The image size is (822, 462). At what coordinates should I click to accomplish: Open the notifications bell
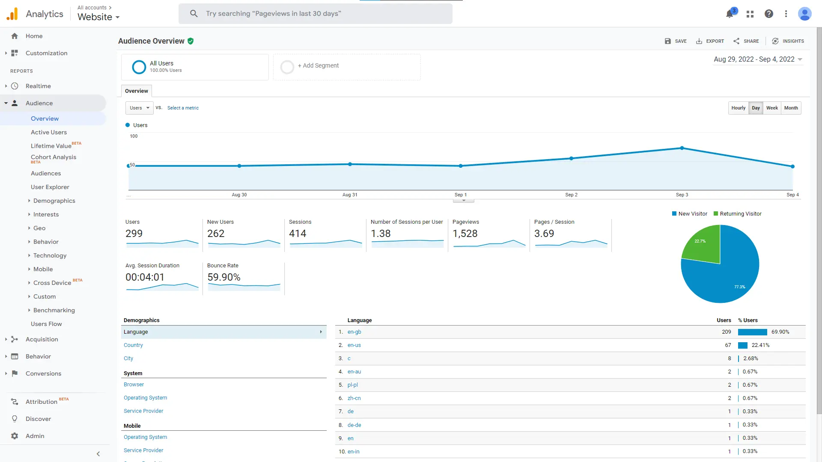[x=730, y=14]
